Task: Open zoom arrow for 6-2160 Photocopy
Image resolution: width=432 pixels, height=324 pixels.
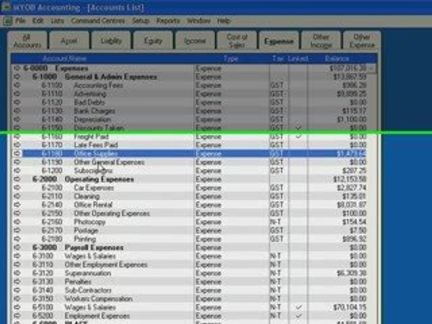Action: [x=17, y=222]
